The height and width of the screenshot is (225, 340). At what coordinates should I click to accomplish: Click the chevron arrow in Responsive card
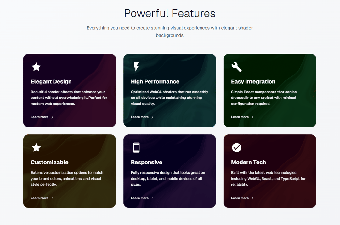click(152, 198)
